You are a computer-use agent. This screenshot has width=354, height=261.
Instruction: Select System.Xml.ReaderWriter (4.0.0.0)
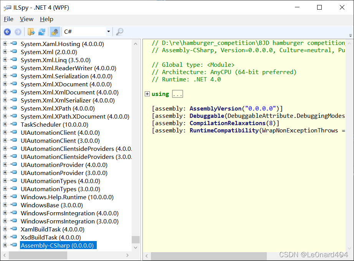point(68,68)
